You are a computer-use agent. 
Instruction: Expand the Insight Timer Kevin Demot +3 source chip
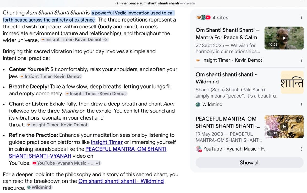point(75,40)
